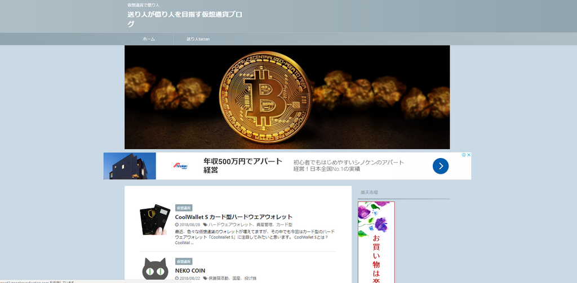Open the 送り人tarzan menu item
Viewport: 577px width, 283px height.
pyautogui.click(x=198, y=39)
